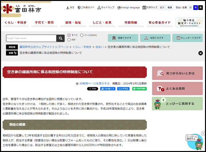Open 組織でさがす search button
The width and height of the screenshot is (206, 152).
point(123,38)
